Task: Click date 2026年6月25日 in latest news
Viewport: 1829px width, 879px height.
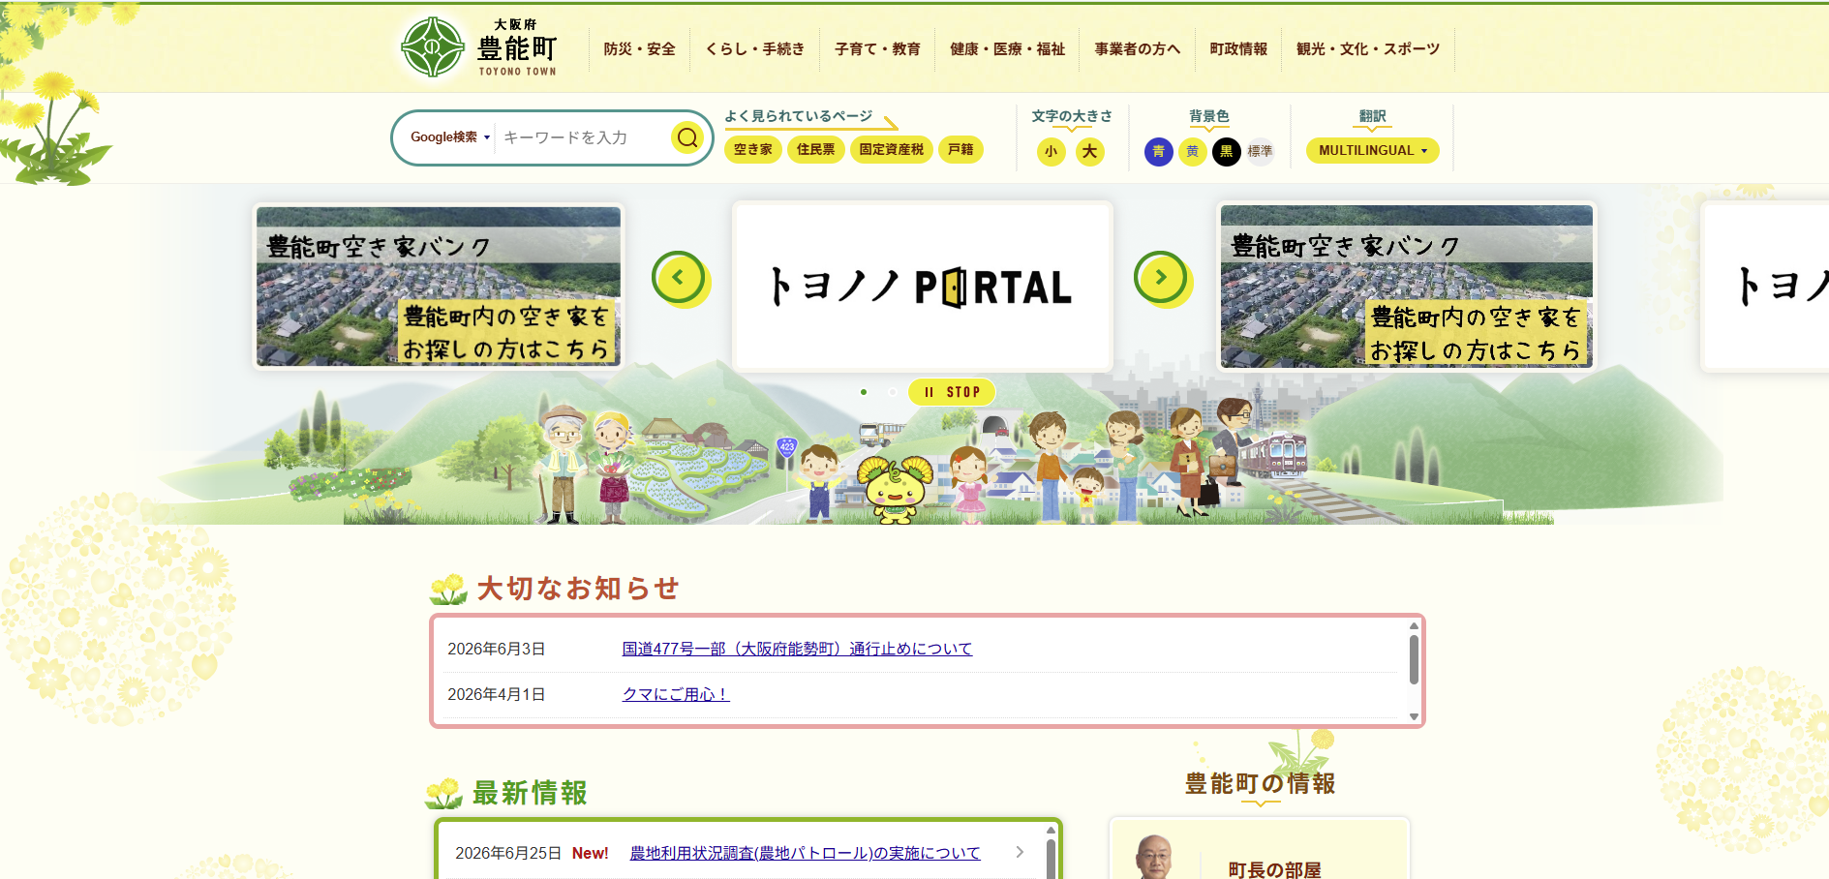Action: point(508,853)
